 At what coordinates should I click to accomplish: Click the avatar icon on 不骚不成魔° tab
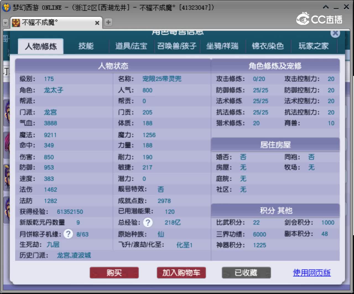[x=16, y=23]
